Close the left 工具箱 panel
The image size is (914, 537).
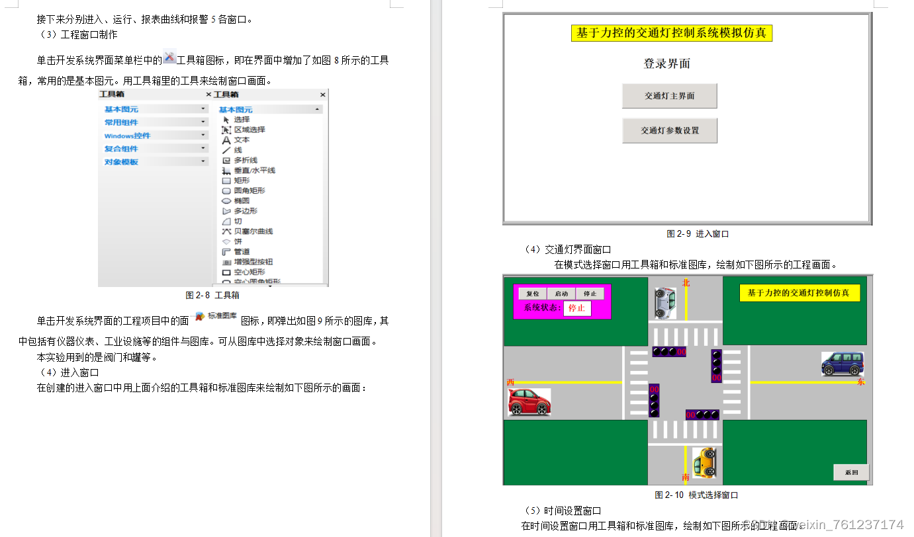(x=208, y=95)
